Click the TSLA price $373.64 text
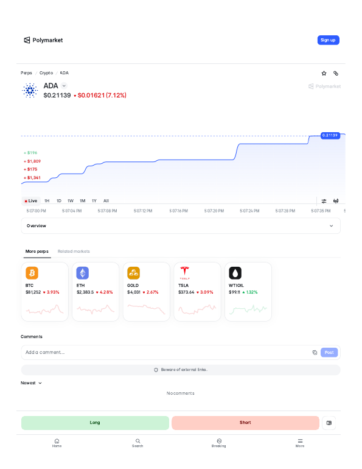Screen dimensions: 362x469 coord(186,292)
